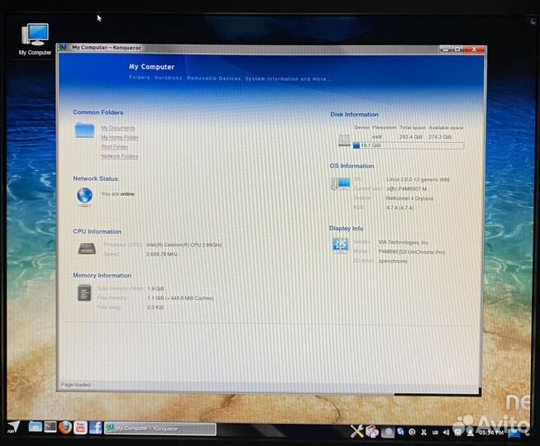
Task: Click the CPU Information processor icon
Action: coord(86,249)
